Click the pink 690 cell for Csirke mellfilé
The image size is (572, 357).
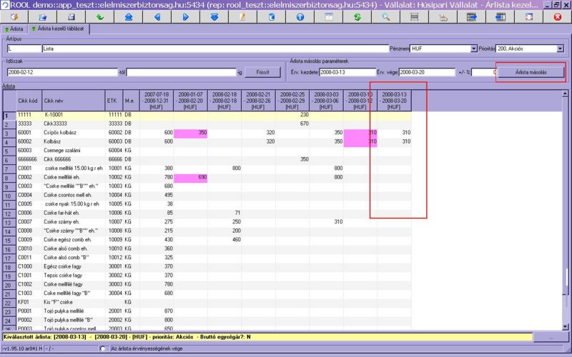click(192, 176)
